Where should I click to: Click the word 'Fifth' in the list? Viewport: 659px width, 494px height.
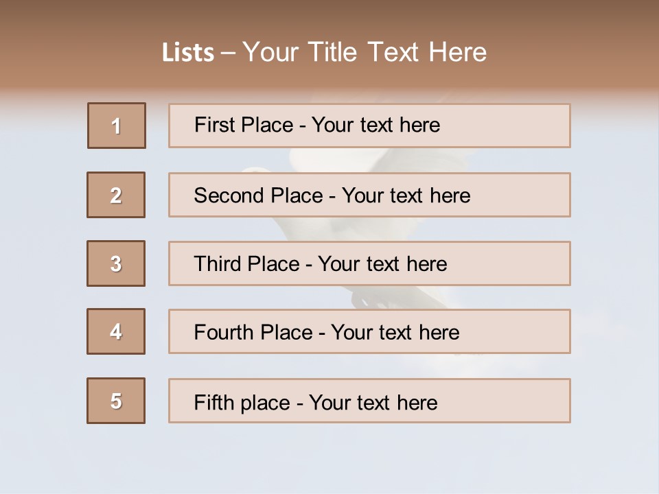[x=214, y=402]
